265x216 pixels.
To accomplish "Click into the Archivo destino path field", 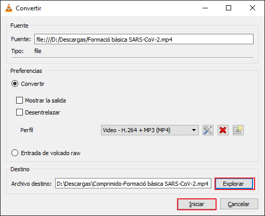I will (x=133, y=184).
